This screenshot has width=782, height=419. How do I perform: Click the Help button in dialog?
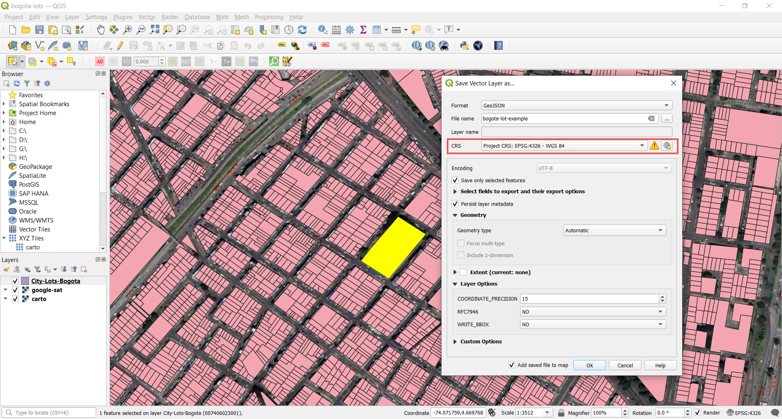[660, 365]
